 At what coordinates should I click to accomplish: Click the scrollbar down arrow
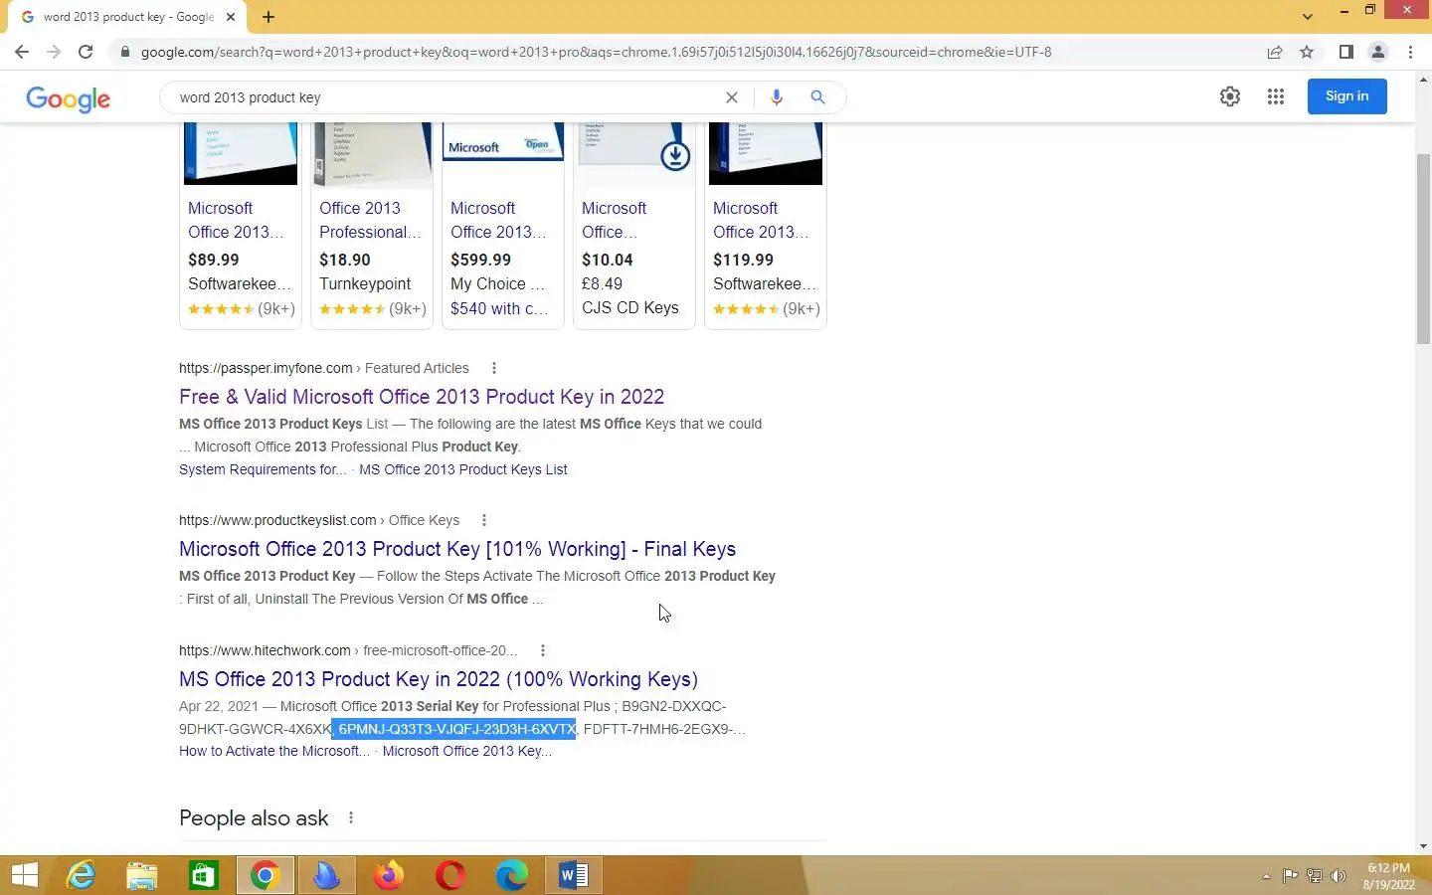(1423, 846)
